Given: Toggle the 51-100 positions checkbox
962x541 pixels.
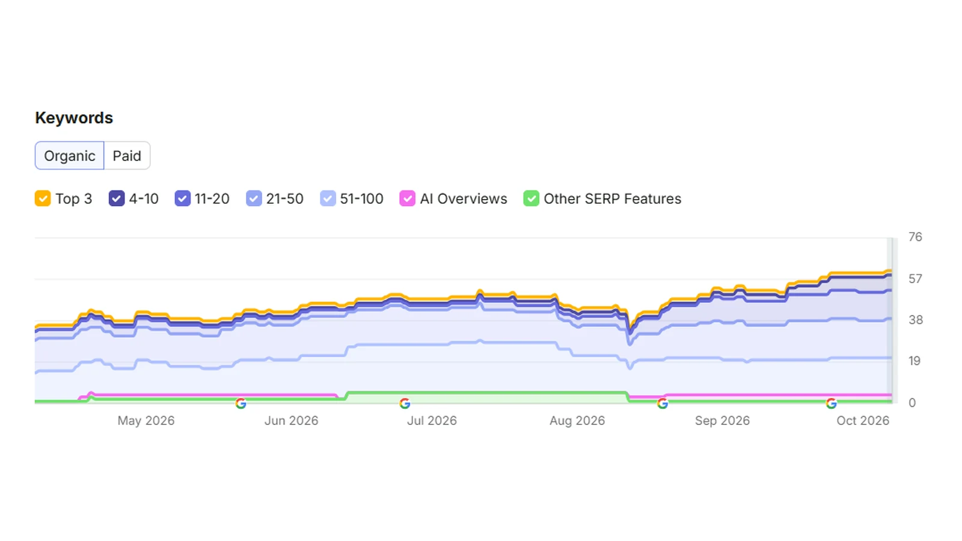Looking at the screenshot, I should point(328,198).
